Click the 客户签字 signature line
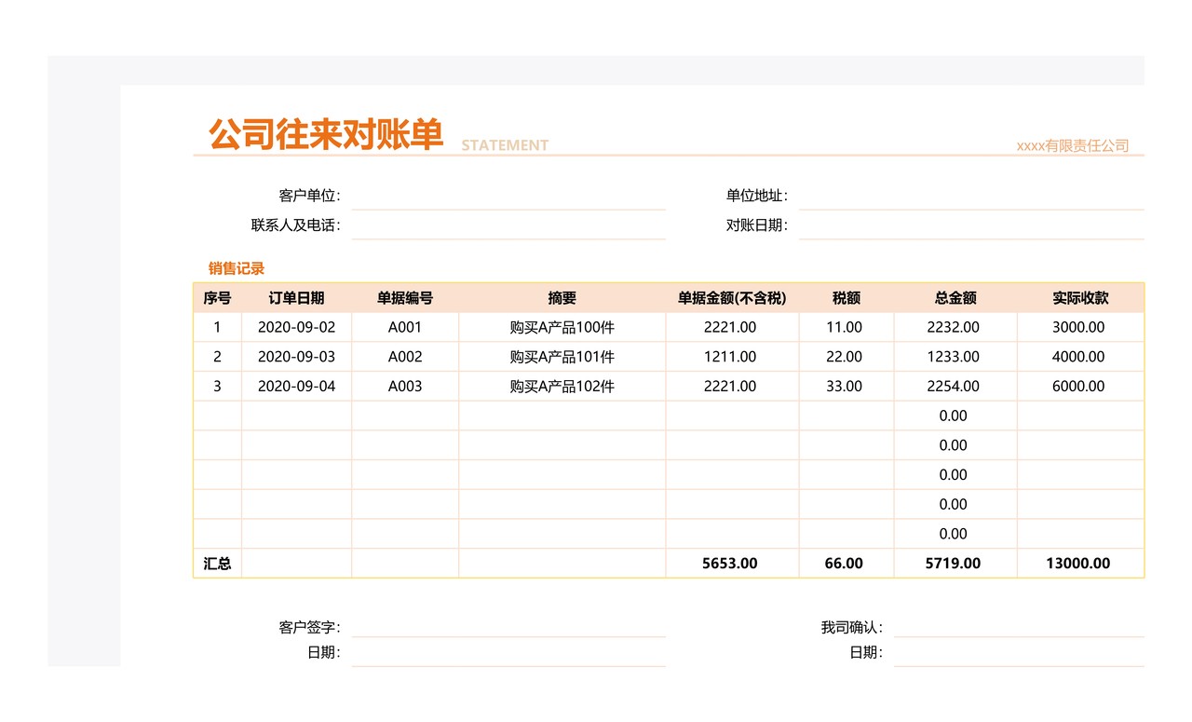 pos(508,628)
